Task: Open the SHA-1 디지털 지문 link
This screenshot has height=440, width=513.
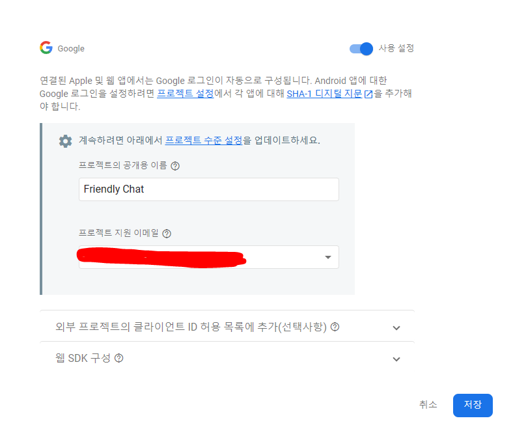Action: pos(324,94)
